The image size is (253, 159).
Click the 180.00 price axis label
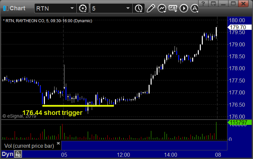click(237, 20)
